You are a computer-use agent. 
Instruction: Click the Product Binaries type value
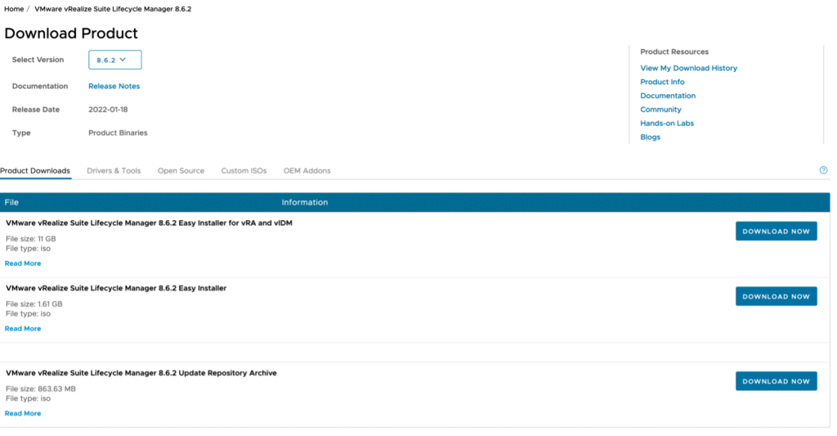(x=118, y=133)
